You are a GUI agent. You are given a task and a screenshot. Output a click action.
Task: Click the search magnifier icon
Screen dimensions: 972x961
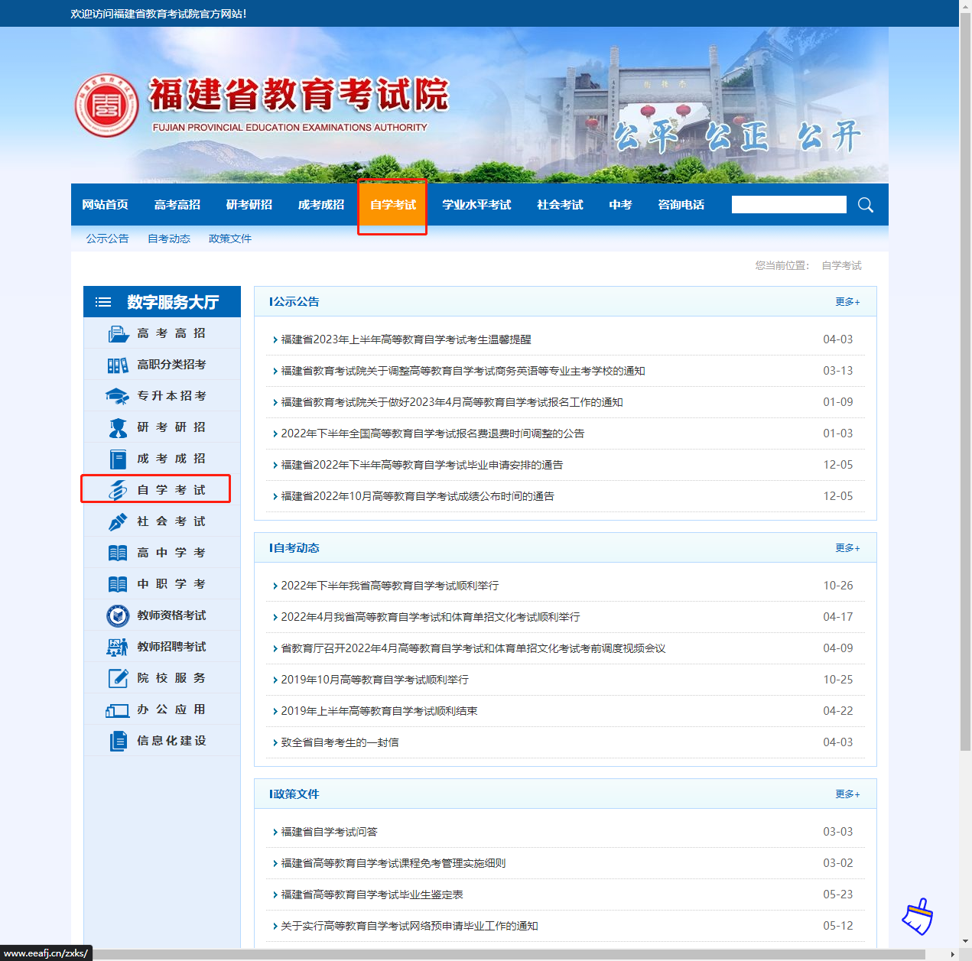pyautogui.click(x=865, y=205)
